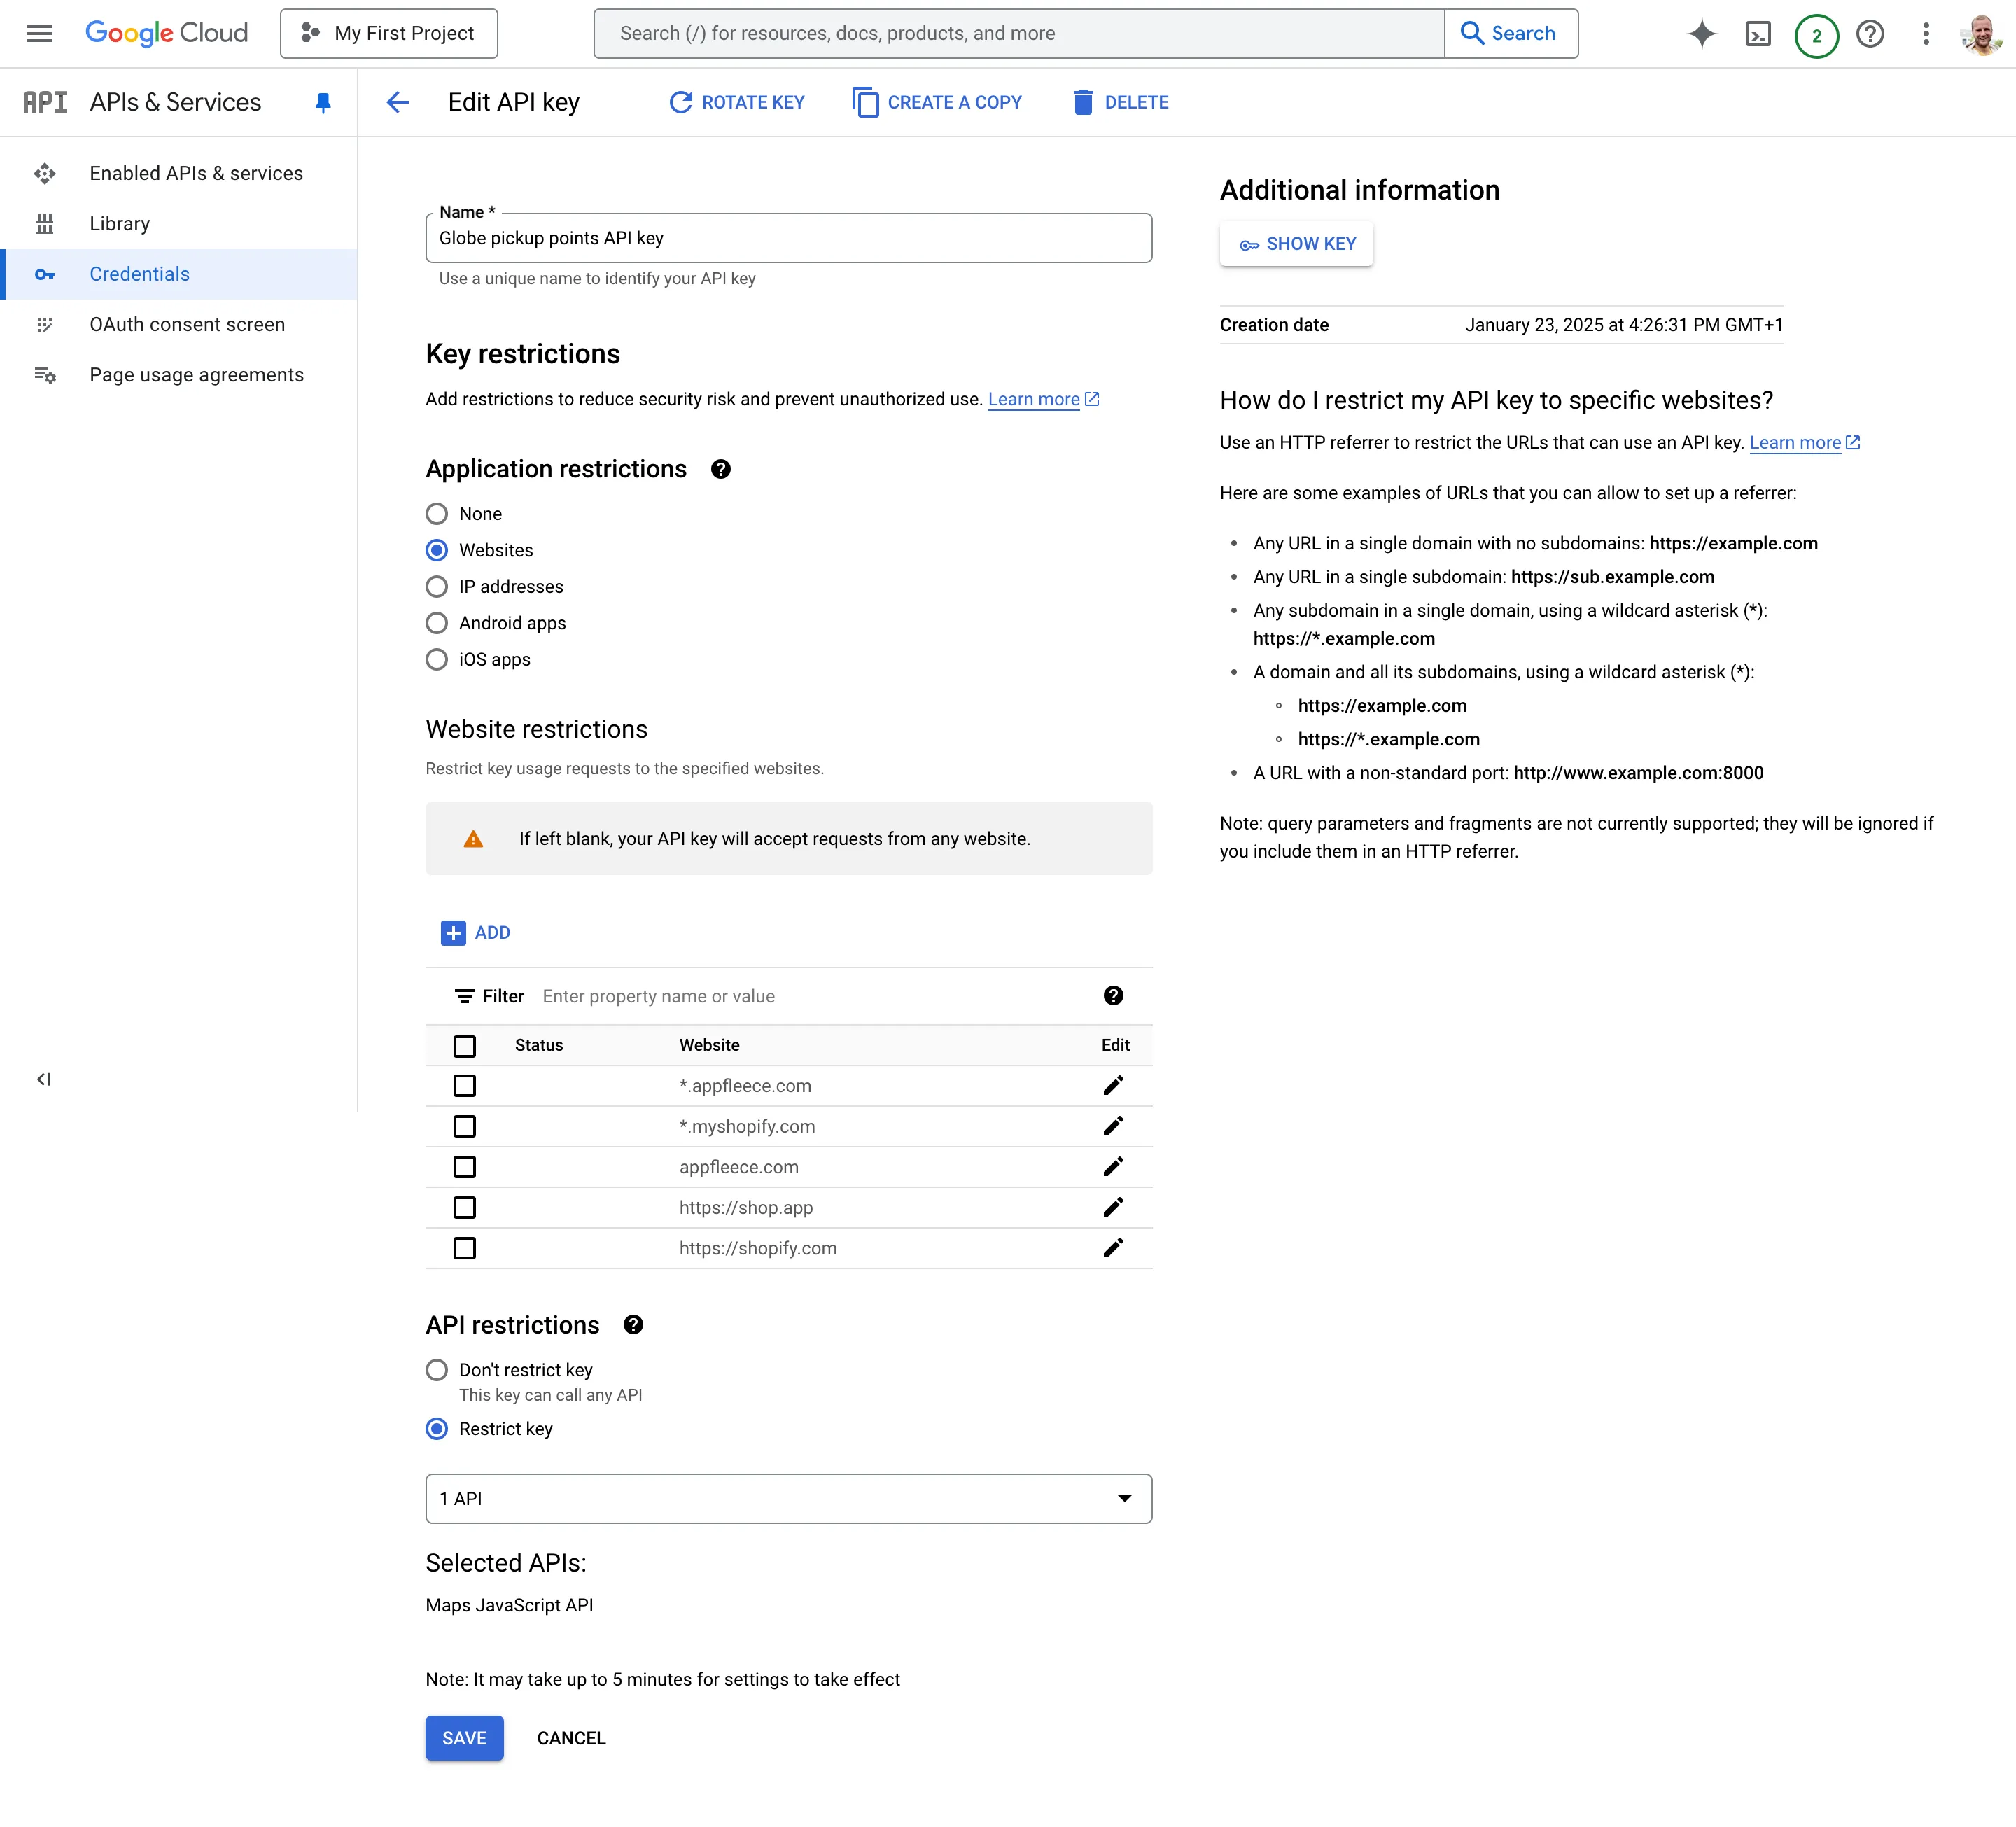Click into the API key Name field
This screenshot has width=2016, height=1827.
pyautogui.click(x=788, y=238)
